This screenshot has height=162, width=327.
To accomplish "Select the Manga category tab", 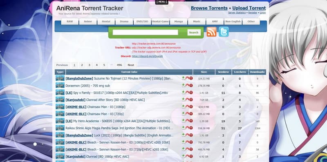I will pyautogui.click(x=179, y=22).
